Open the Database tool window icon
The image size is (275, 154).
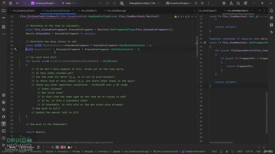coord(271,25)
